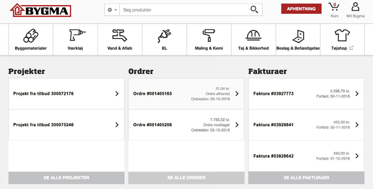
Task: Open the Mit Bygma account icon
Action: (355, 8)
